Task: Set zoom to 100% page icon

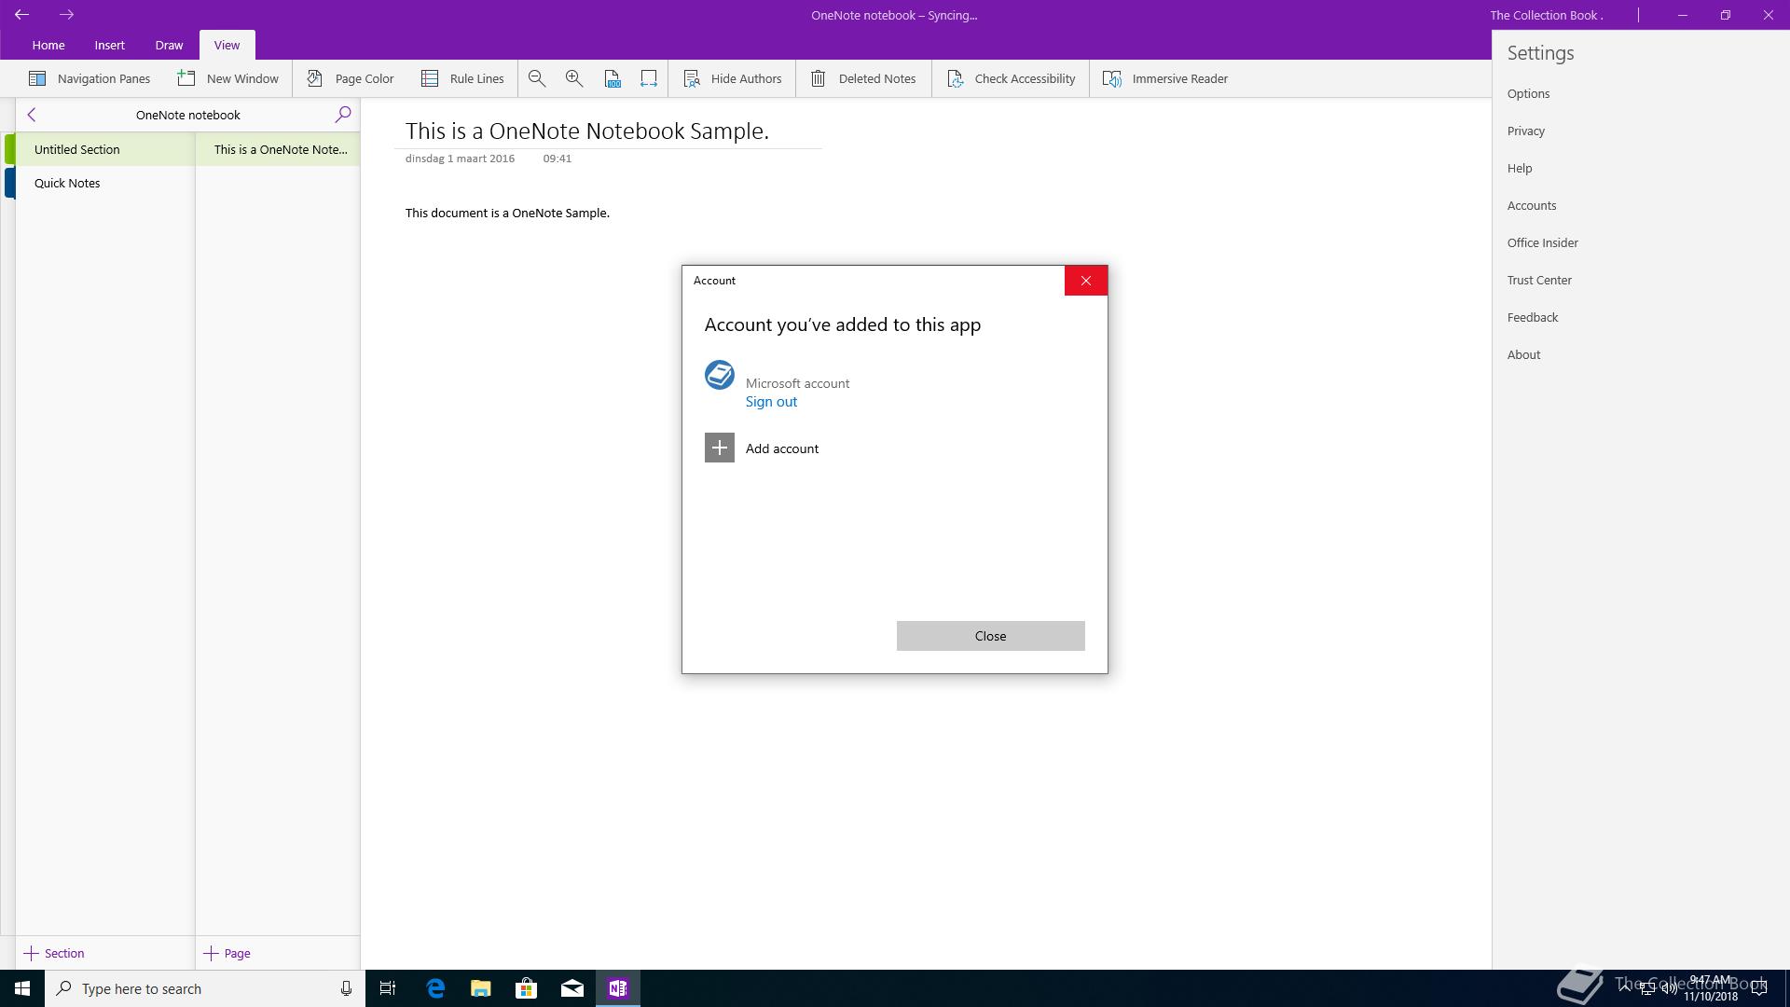Action: [612, 78]
